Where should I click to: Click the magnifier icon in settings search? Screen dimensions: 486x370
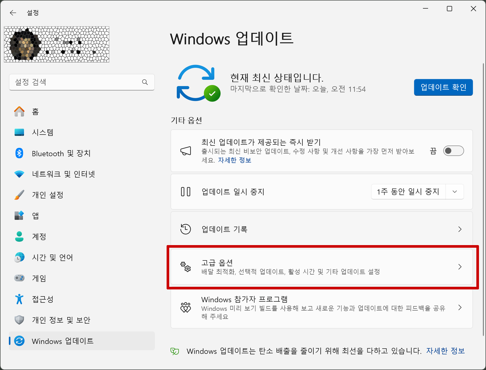click(x=145, y=82)
